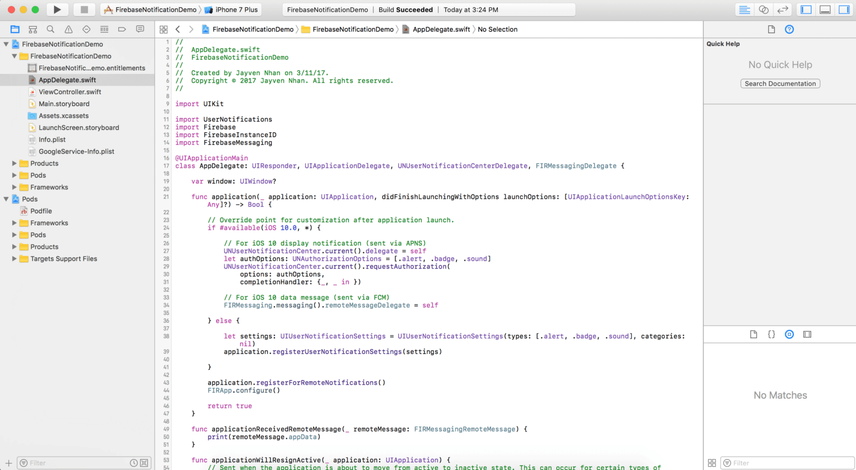Image resolution: width=856 pixels, height=470 pixels.
Task: Expand the Targets Support Files folder
Action: point(14,259)
